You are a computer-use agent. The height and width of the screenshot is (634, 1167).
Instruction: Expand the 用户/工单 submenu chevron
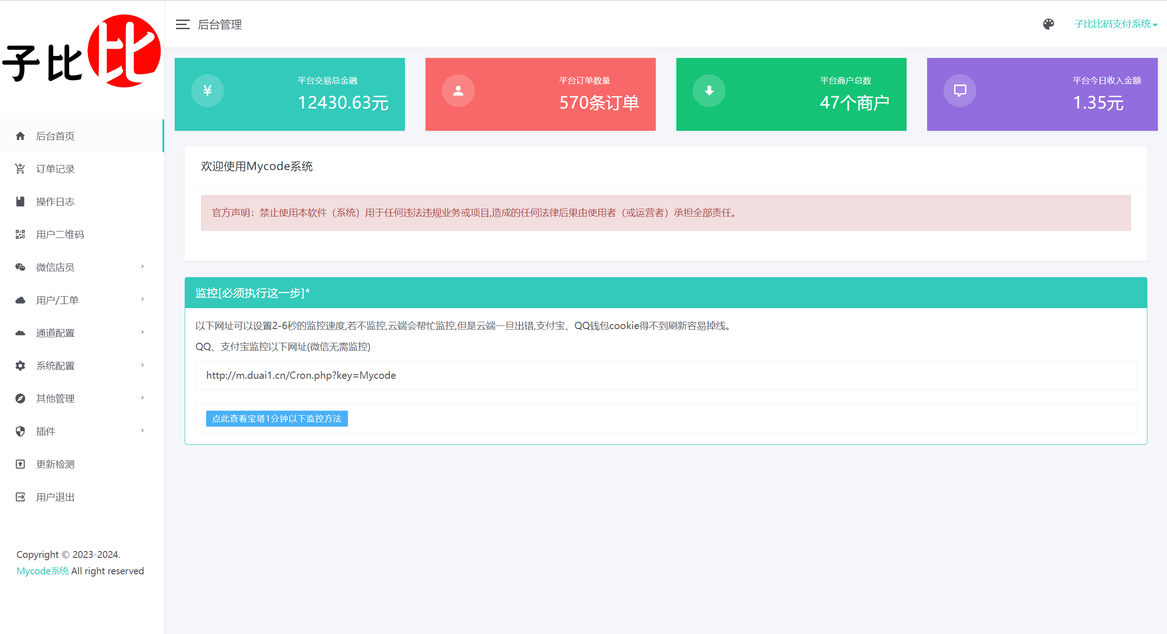[142, 299]
